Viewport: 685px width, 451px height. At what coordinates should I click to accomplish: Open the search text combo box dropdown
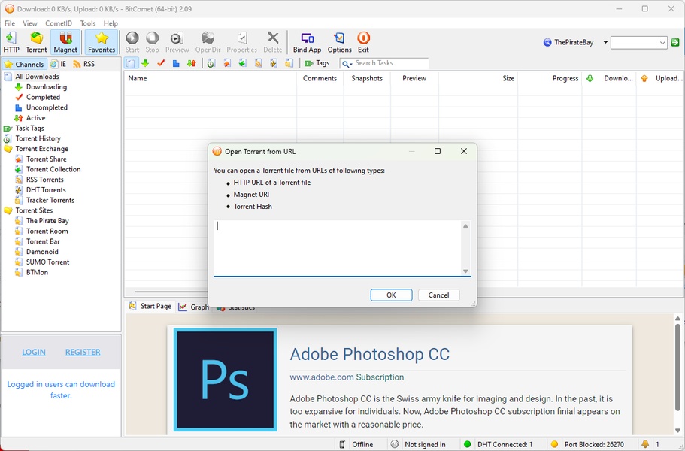click(x=662, y=43)
